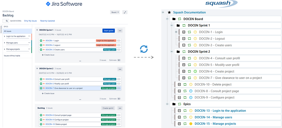The image size is (282, 128).
Task: Click the Manage users label on DOCEN-3
Action: [x=110, y=50]
